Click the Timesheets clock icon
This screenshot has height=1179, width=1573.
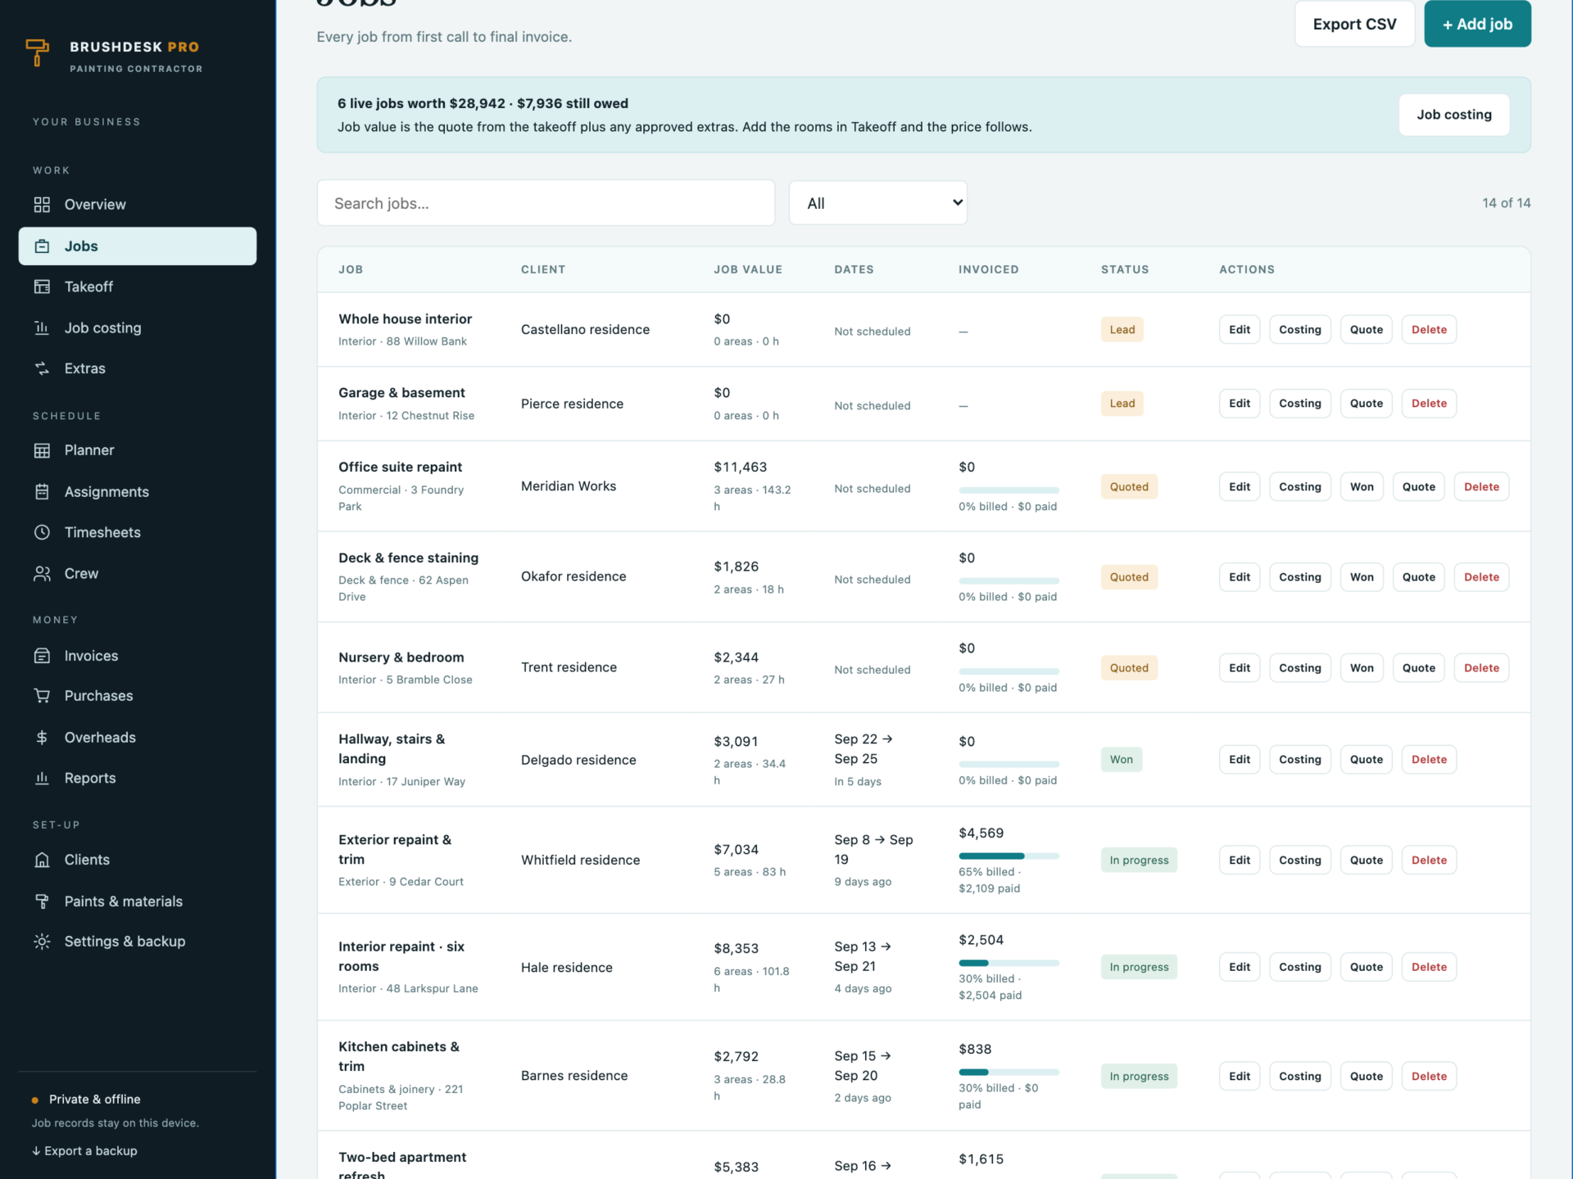42,532
